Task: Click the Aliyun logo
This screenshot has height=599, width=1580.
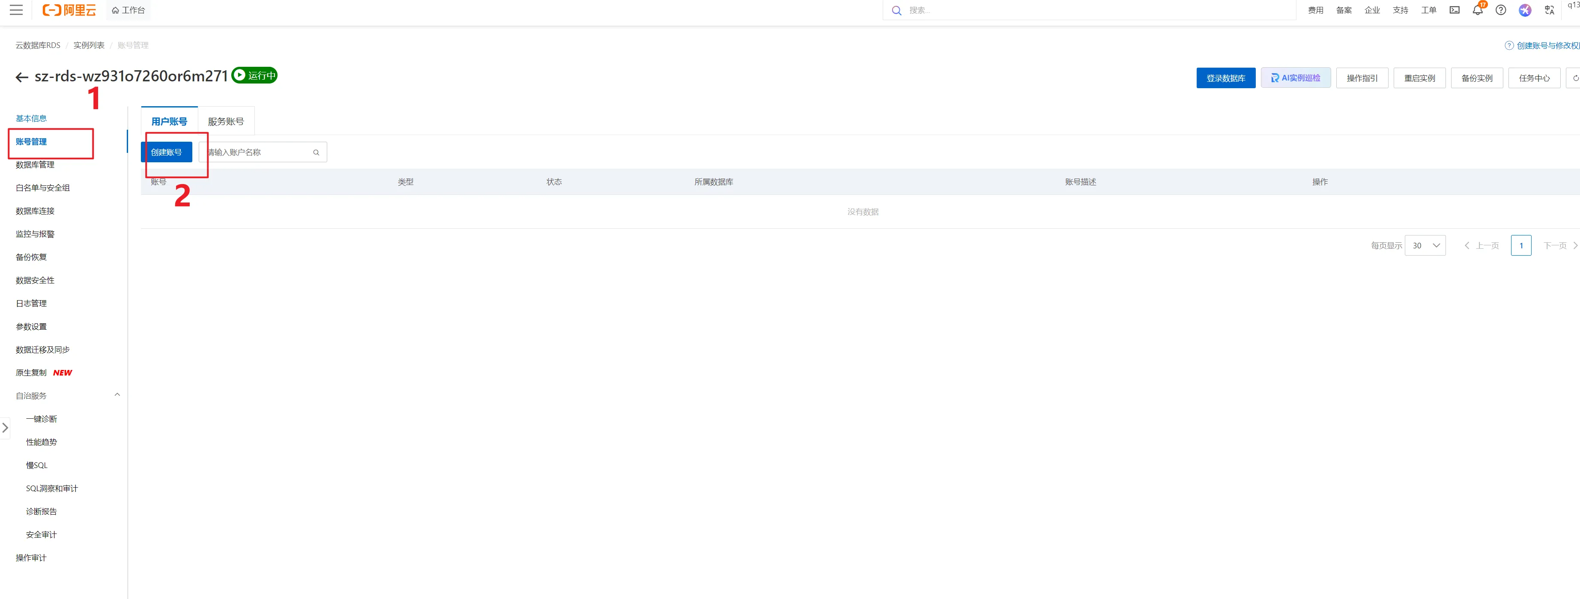Action: [69, 10]
